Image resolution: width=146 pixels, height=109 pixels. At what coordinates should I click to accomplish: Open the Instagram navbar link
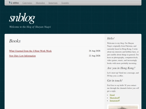click(x=53, y=3)
